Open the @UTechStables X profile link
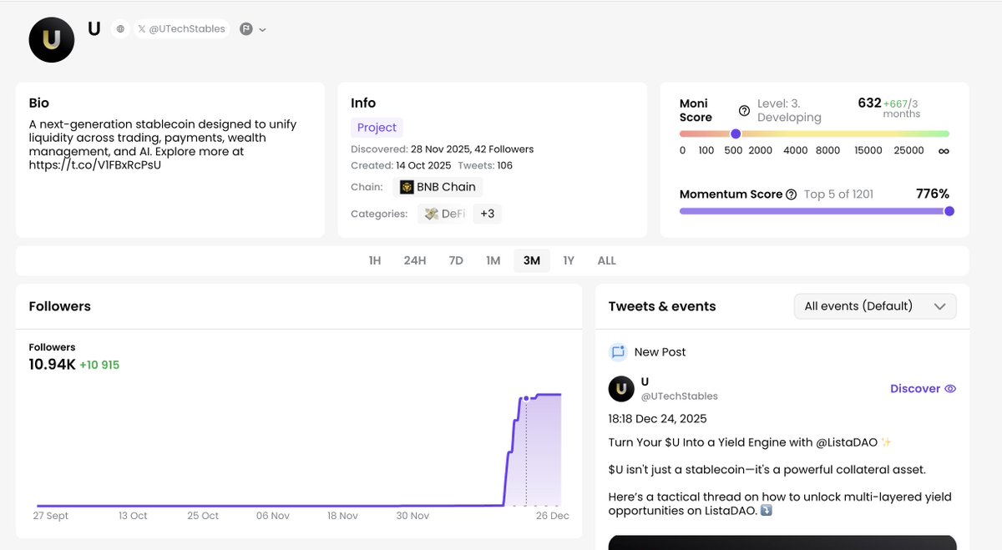Screen dimensions: 1002x550 click(x=182, y=28)
